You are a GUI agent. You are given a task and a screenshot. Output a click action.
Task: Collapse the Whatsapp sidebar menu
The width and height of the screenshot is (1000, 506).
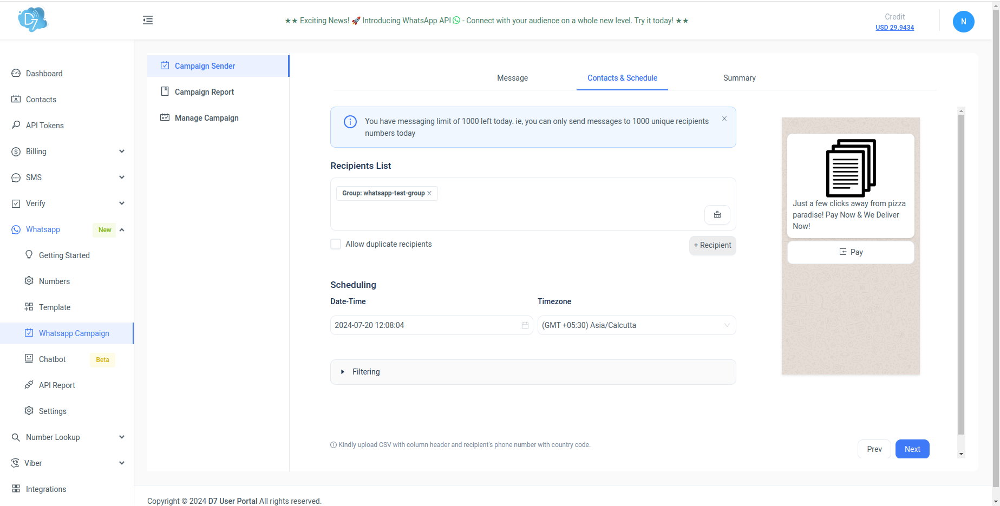(122, 229)
